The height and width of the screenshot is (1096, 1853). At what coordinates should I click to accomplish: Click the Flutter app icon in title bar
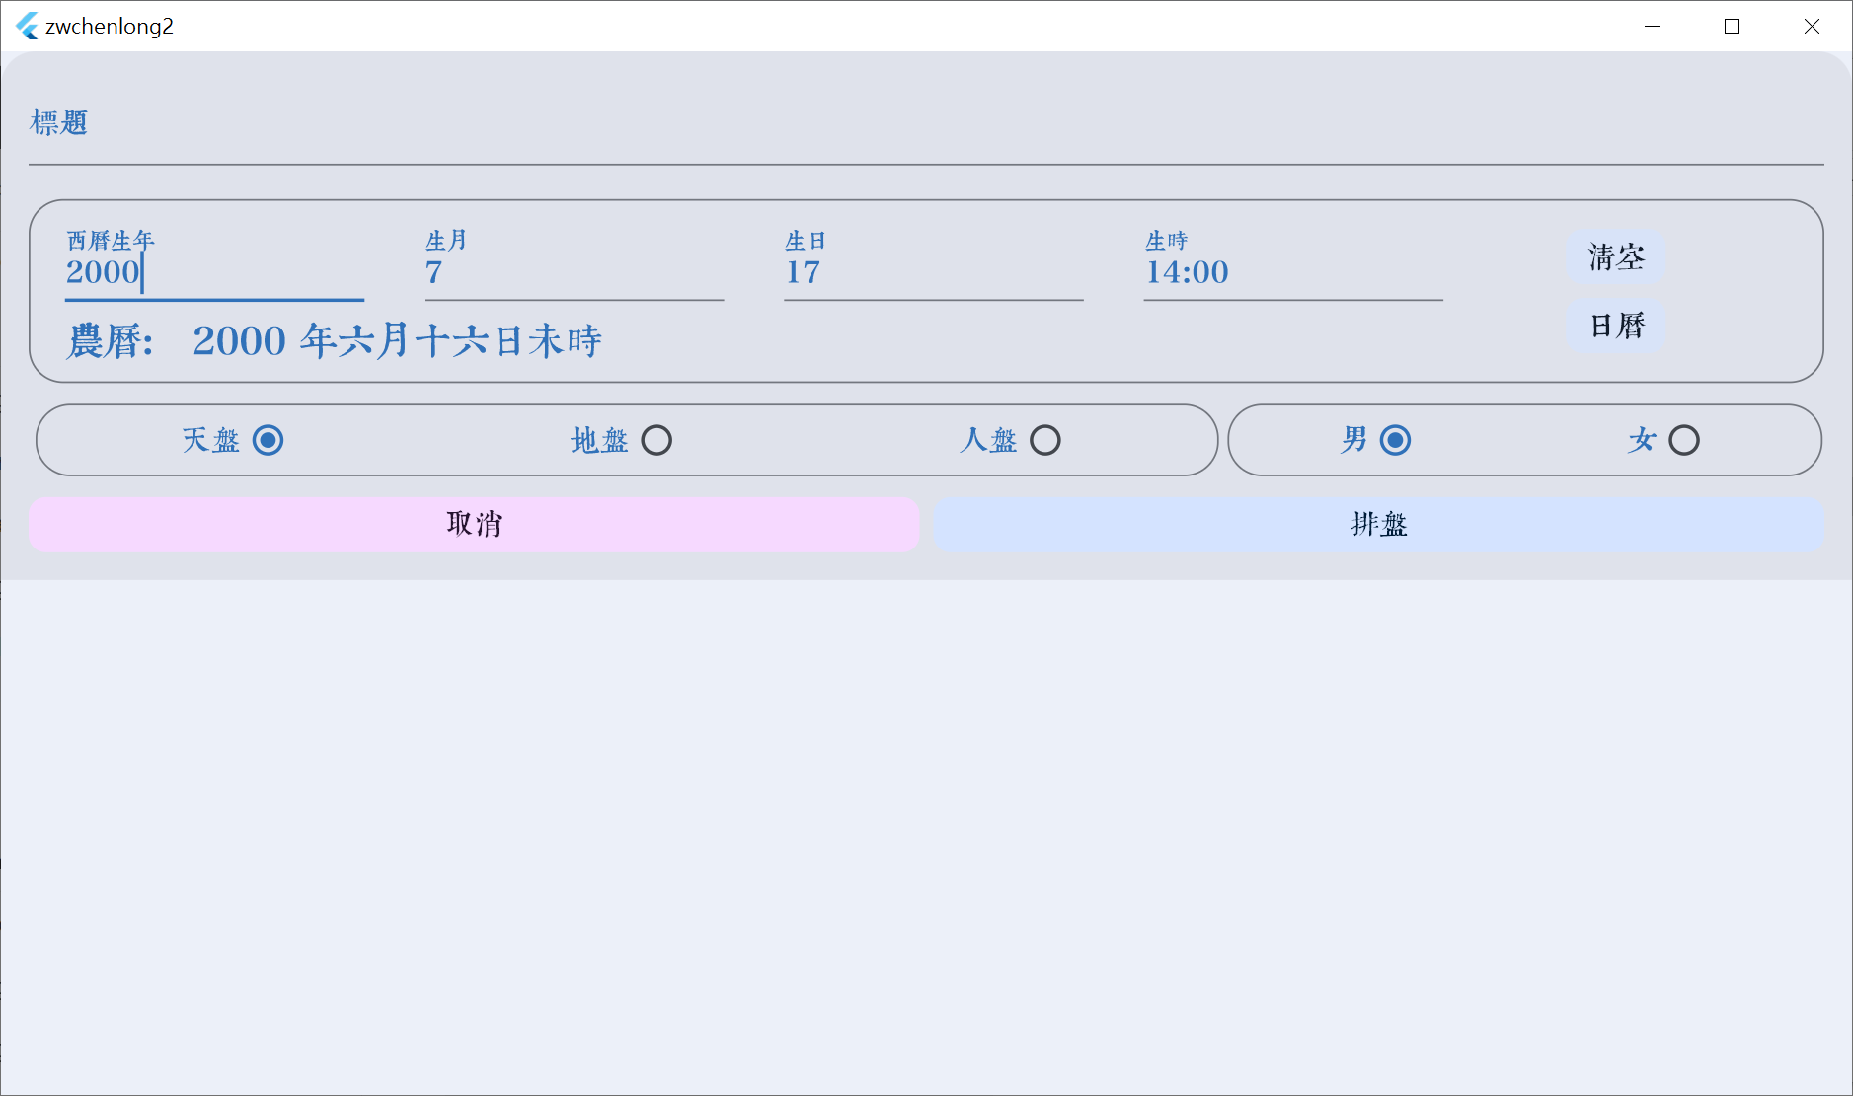point(27,26)
